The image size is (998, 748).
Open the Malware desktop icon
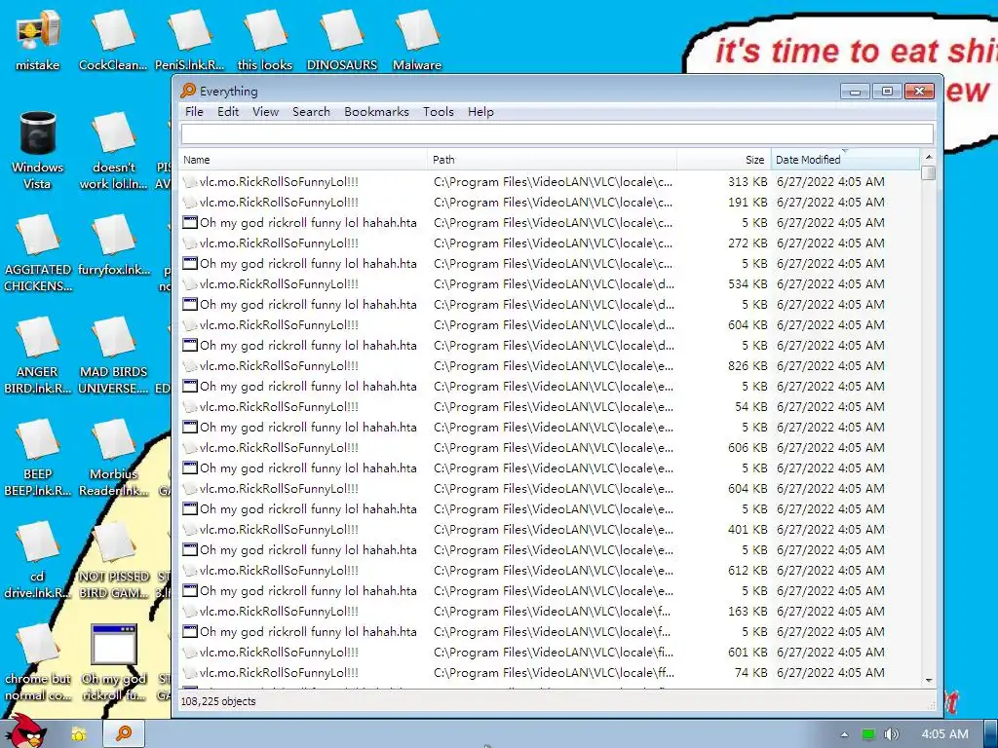[417, 41]
